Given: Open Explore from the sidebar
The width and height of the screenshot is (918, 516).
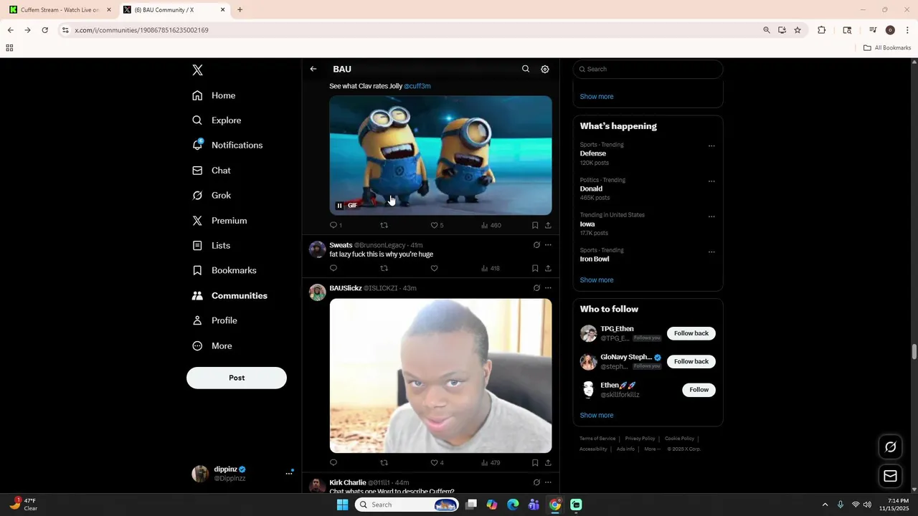Looking at the screenshot, I should pos(217,120).
